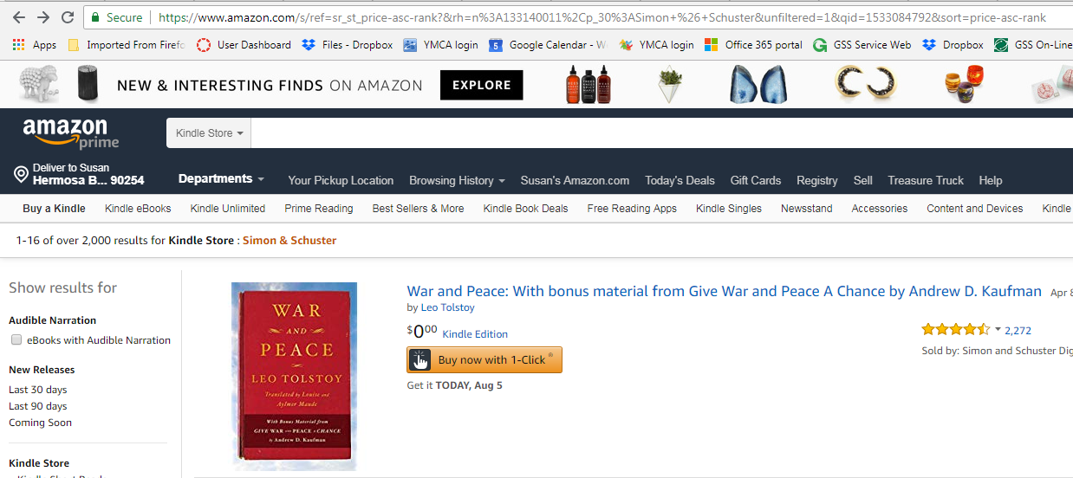
Task: Click the War and Peace cover thumbnail
Action: click(x=294, y=377)
